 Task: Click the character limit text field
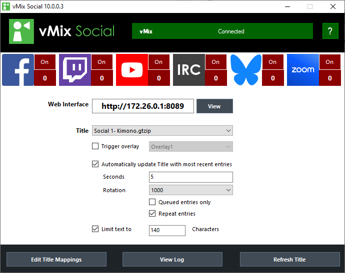pyautogui.click(x=167, y=230)
